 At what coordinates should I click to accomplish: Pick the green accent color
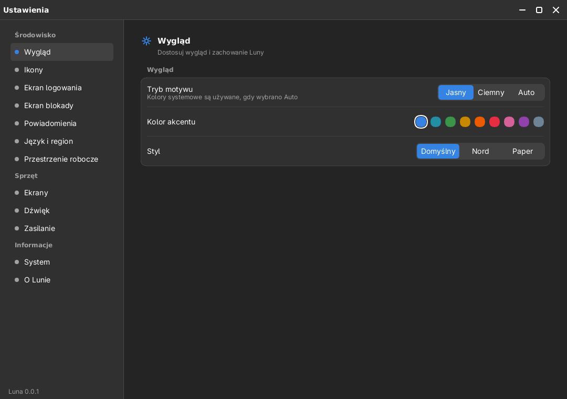(450, 122)
